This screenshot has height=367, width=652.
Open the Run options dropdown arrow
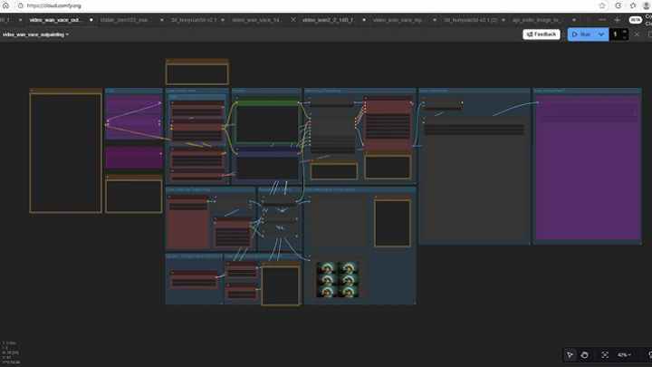[601, 34]
